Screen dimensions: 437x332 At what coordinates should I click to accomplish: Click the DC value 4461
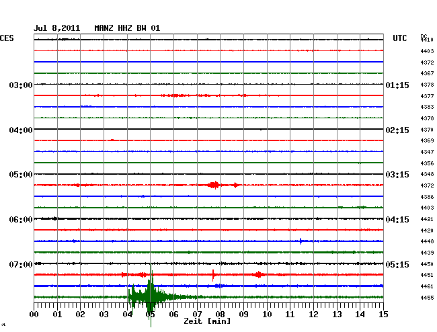click(x=426, y=286)
